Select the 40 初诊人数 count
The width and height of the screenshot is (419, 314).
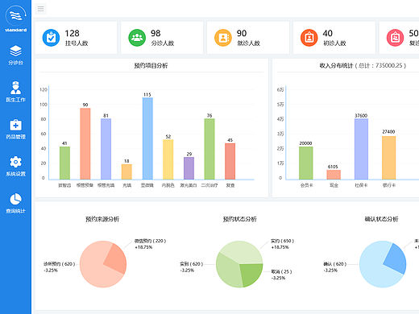327,33
